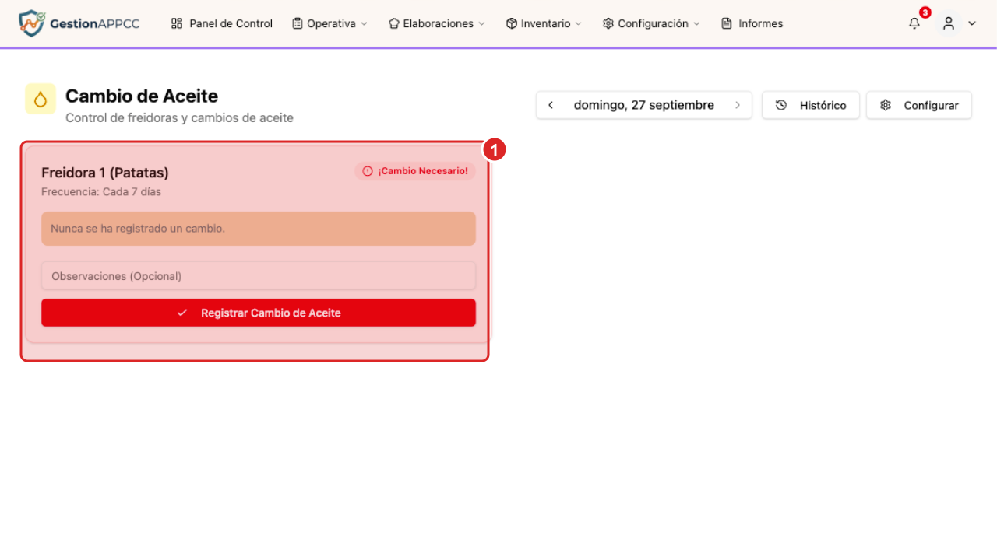Screen dimensions: 997x560
Task: Click the 'Frecuencia: Cada 7 días' text
Action: coord(101,191)
